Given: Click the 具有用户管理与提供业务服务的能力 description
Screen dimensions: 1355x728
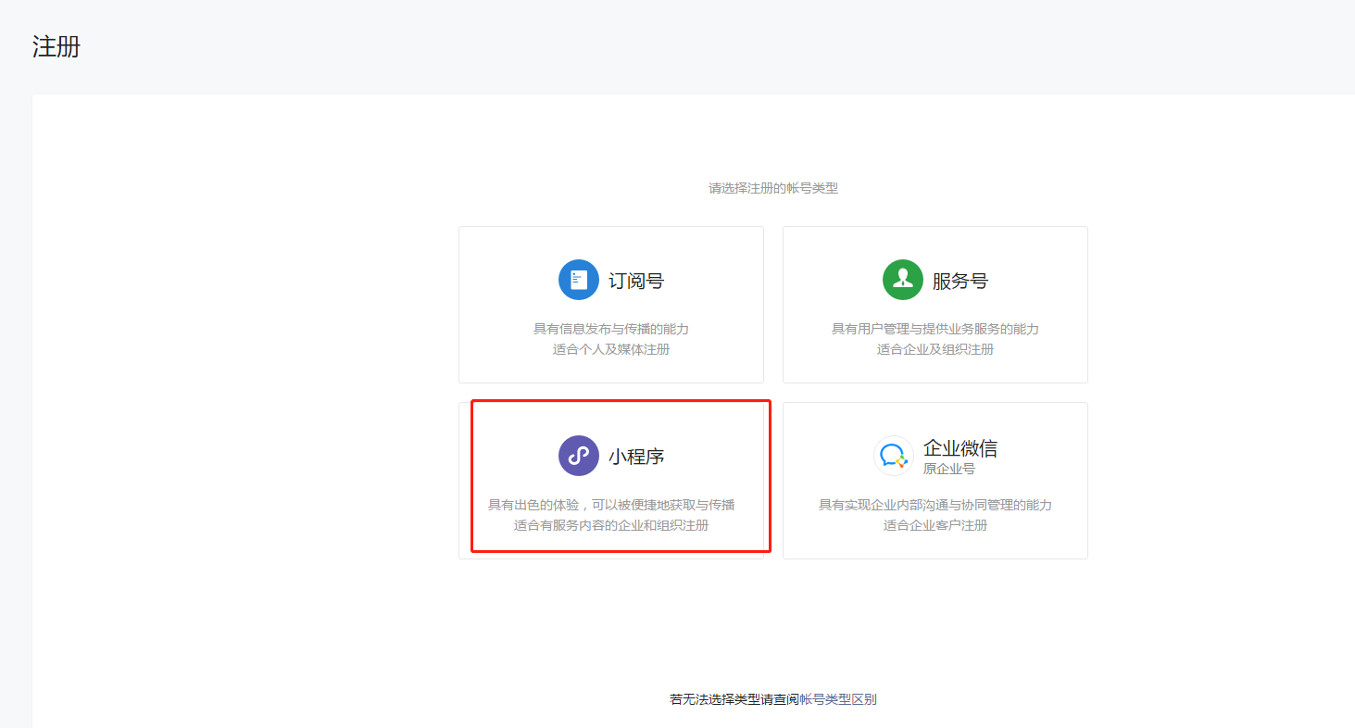Looking at the screenshot, I should pos(935,329).
